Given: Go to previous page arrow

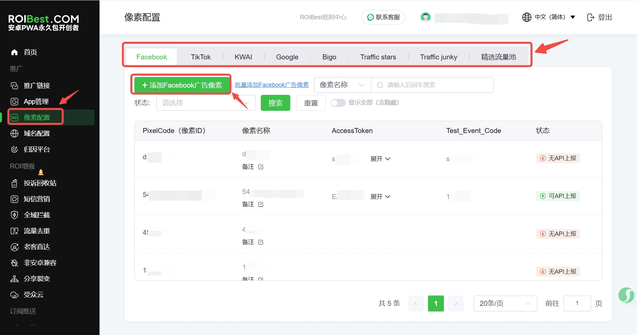Looking at the screenshot, I should [416, 303].
